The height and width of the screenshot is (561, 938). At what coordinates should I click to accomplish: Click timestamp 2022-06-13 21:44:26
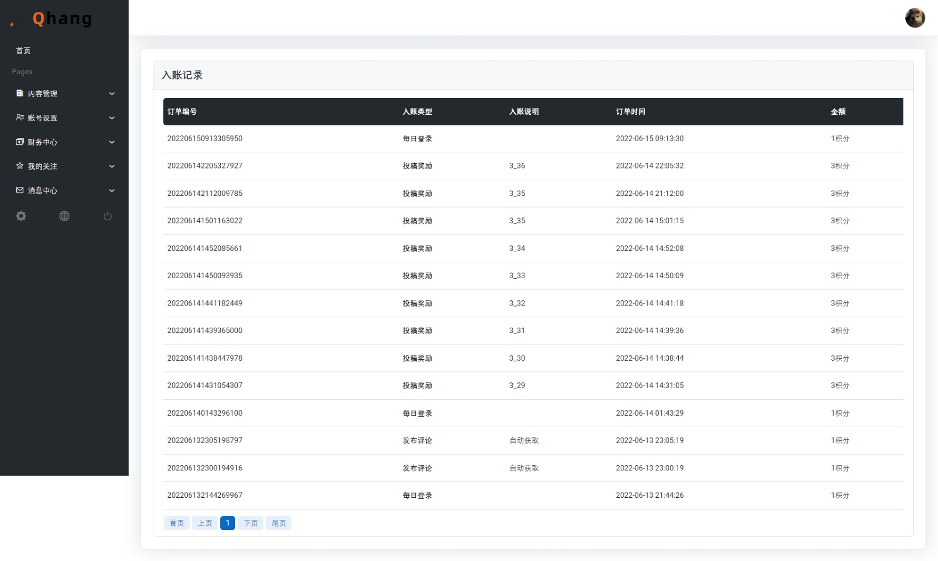point(650,495)
